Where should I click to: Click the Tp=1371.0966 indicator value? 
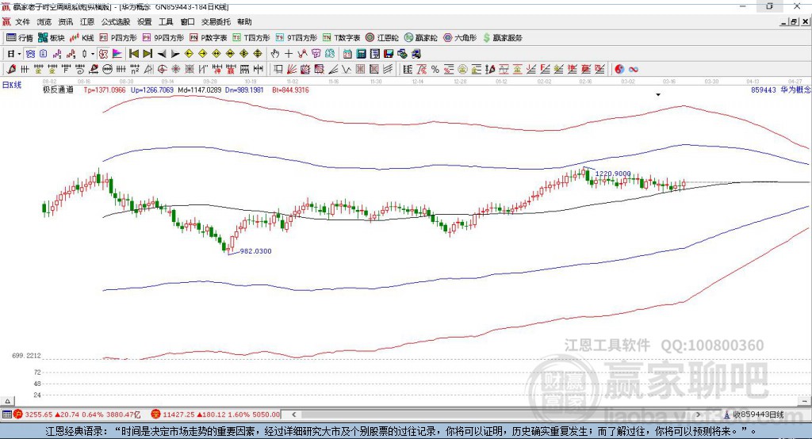pyautogui.click(x=105, y=90)
